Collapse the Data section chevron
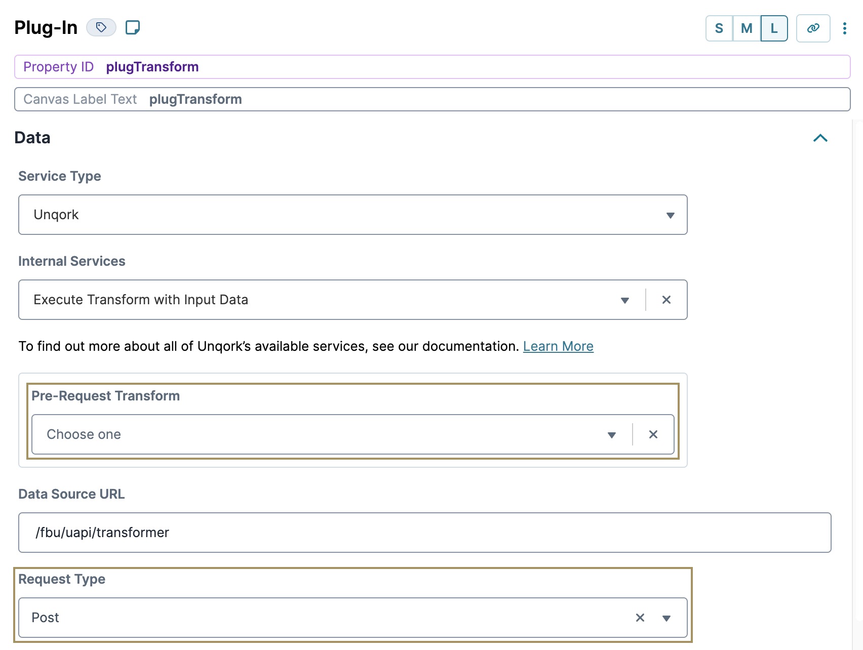This screenshot has height=650, width=863. pyautogui.click(x=820, y=138)
